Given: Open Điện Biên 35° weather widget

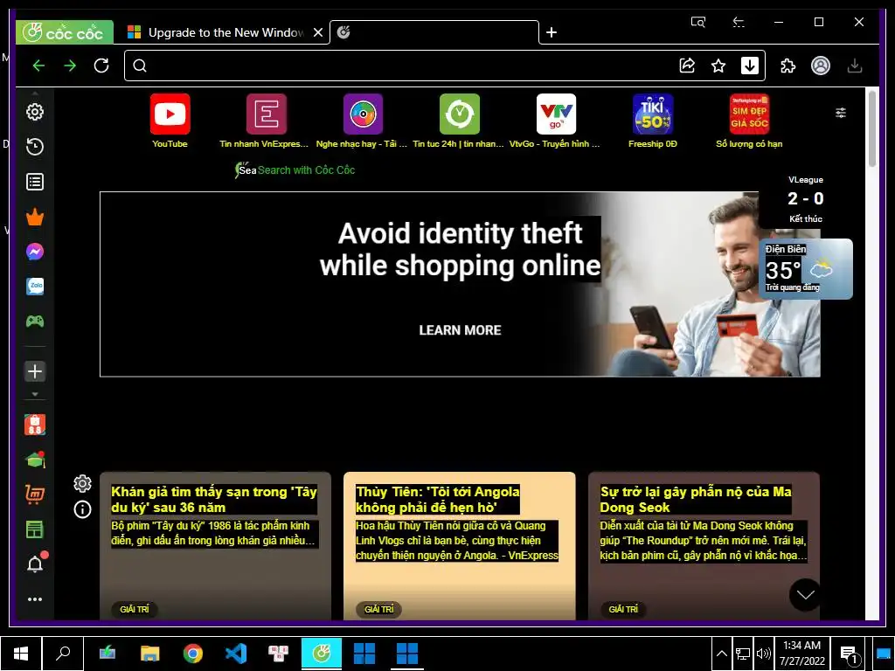Looking at the screenshot, I should tap(806, 269).
